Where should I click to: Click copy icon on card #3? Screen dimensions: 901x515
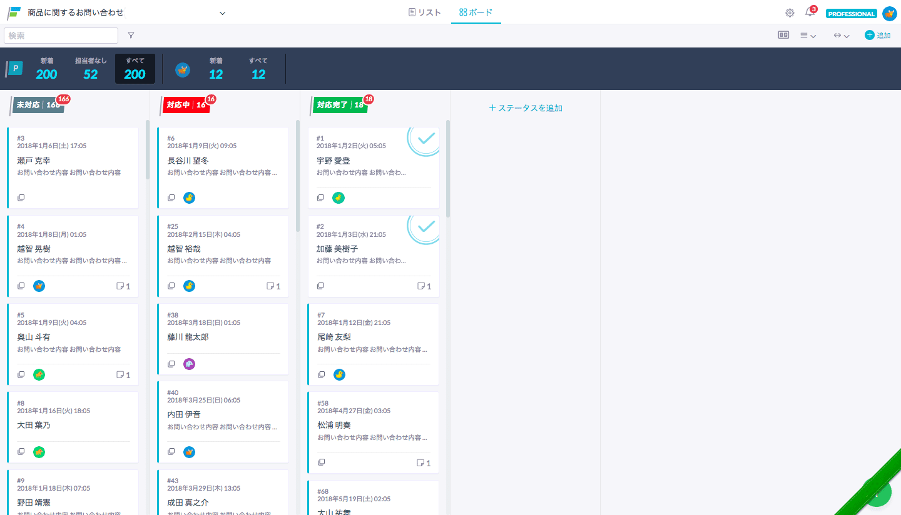tap(21, 197)
